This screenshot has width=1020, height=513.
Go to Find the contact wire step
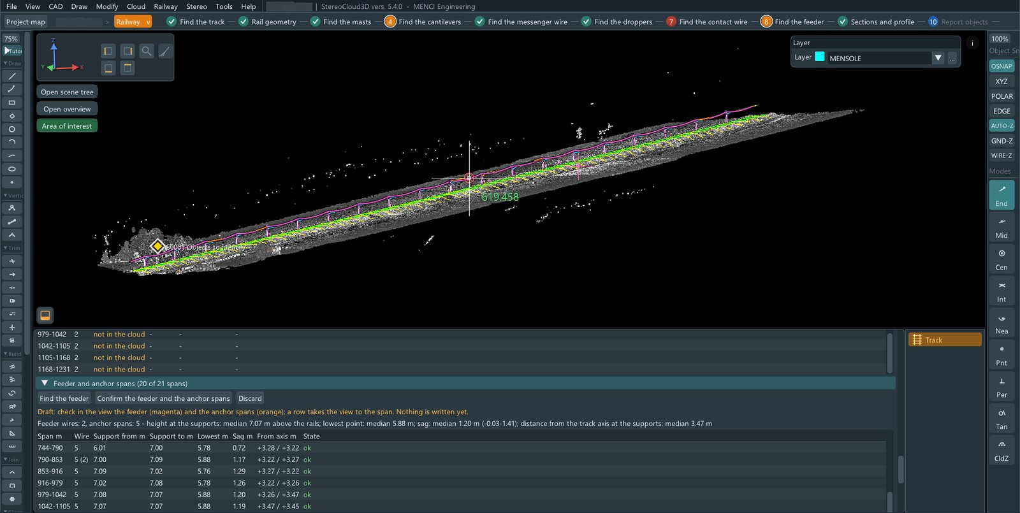point(707,22)
